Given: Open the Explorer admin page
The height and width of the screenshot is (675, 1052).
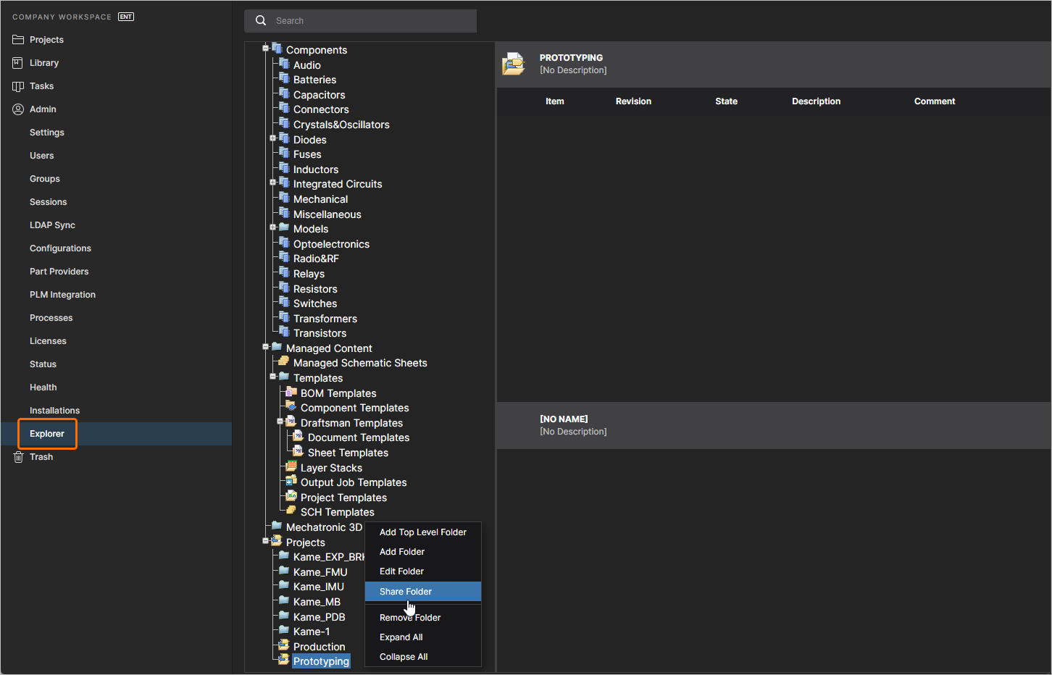Looking at the screenshot, I should pyautogui.click(x=46, y=433).
